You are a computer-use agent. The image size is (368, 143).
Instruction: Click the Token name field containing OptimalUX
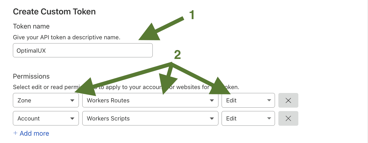83,50
